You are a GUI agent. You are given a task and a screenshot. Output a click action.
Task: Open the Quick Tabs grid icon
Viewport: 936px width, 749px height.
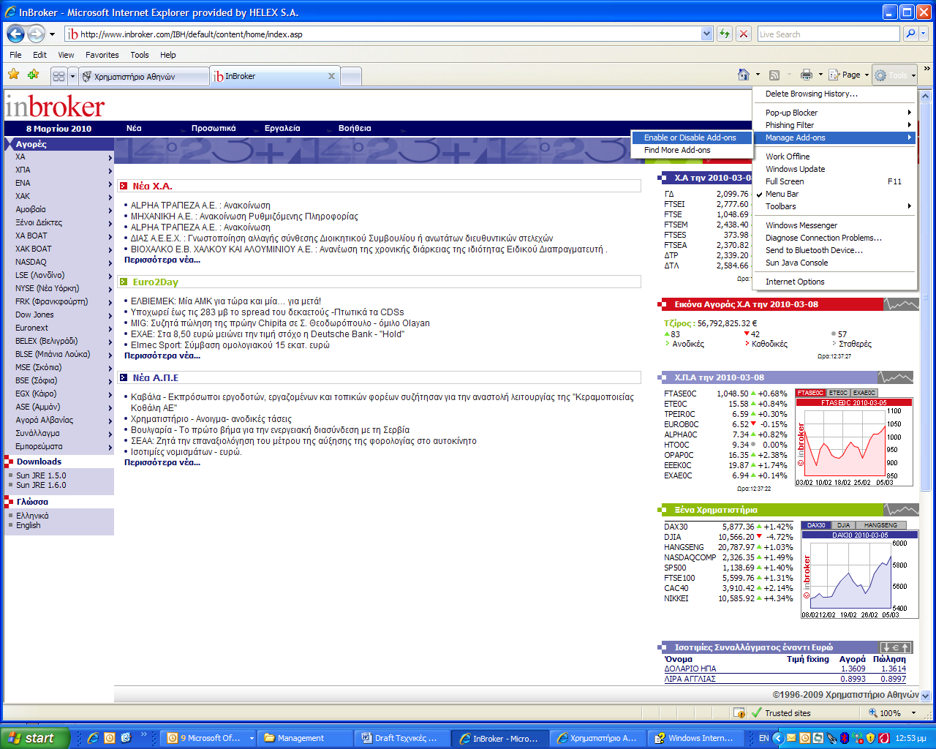[59, 76]
